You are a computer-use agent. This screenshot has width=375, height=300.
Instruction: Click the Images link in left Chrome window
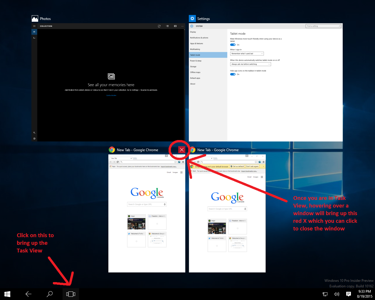coord(175,172)
